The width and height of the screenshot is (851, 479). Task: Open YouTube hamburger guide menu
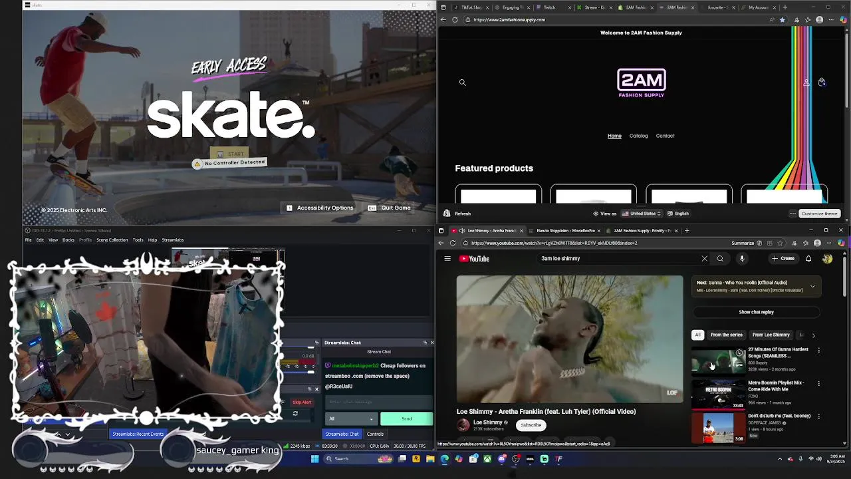pyautogui.click(x=447, y=259)
